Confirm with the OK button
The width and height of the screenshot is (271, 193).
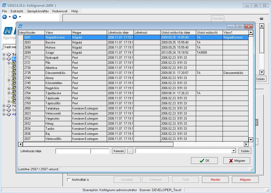pyautogui.click(x=204, y=161)
